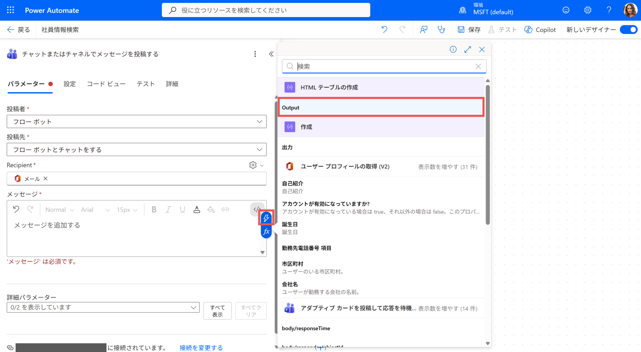Screen dimensions: 641x352
Task: Open the 投稿者 dropdown showing フロー ボット
Action: point(136,122)
